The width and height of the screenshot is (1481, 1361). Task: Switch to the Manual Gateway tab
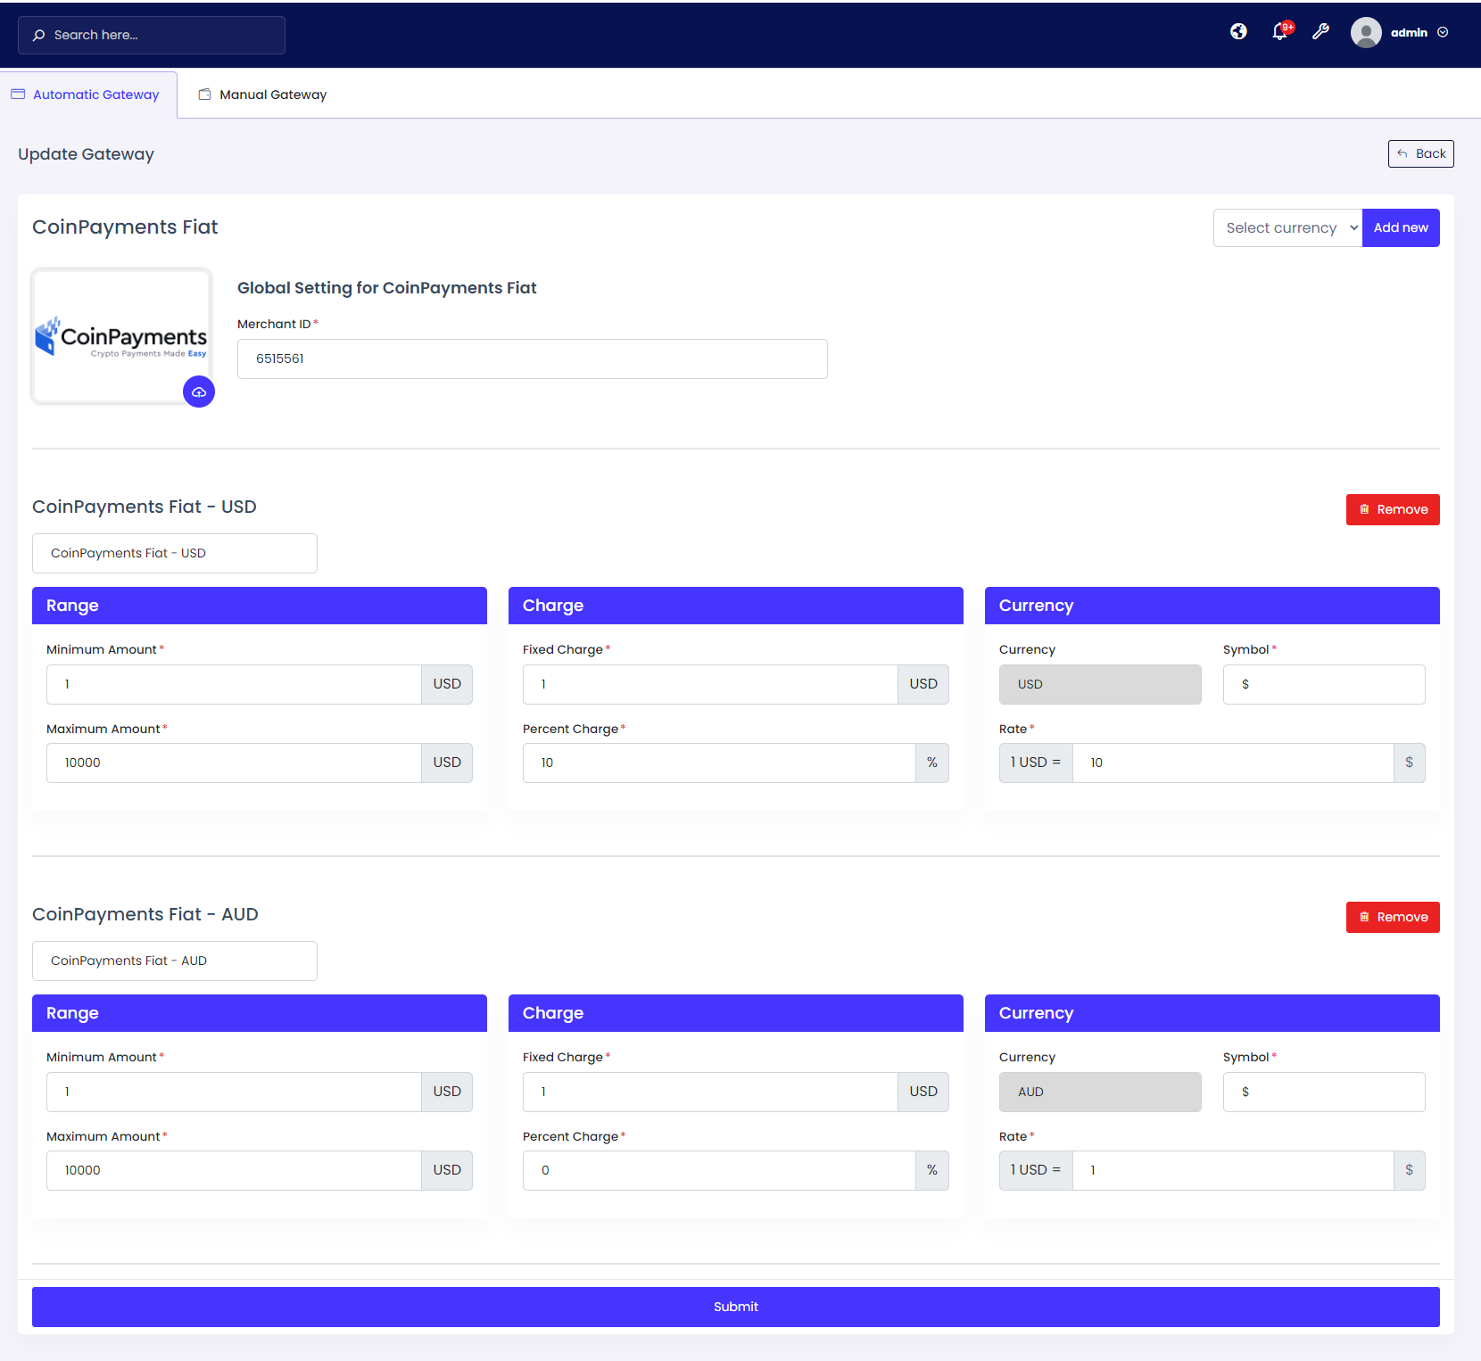262,95
